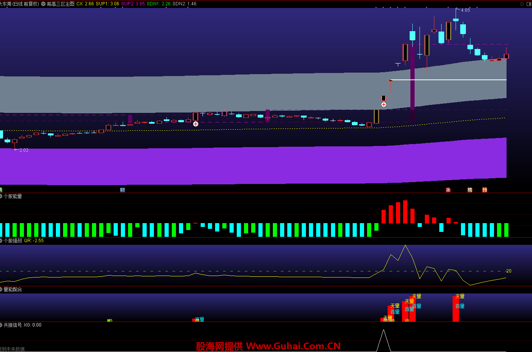Expand the 量能配合 panel indicator menu
This screenshot has height=352, width=532.
(1, 289)
